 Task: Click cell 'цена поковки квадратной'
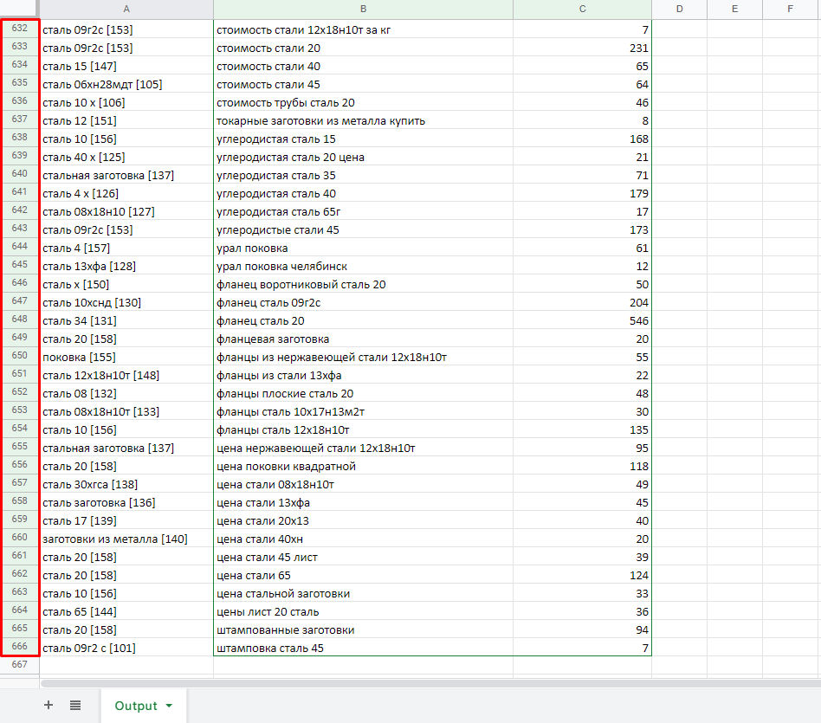(x=363, y=466)
